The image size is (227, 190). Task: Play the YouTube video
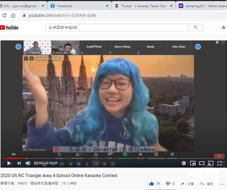[x=9, y=163]
